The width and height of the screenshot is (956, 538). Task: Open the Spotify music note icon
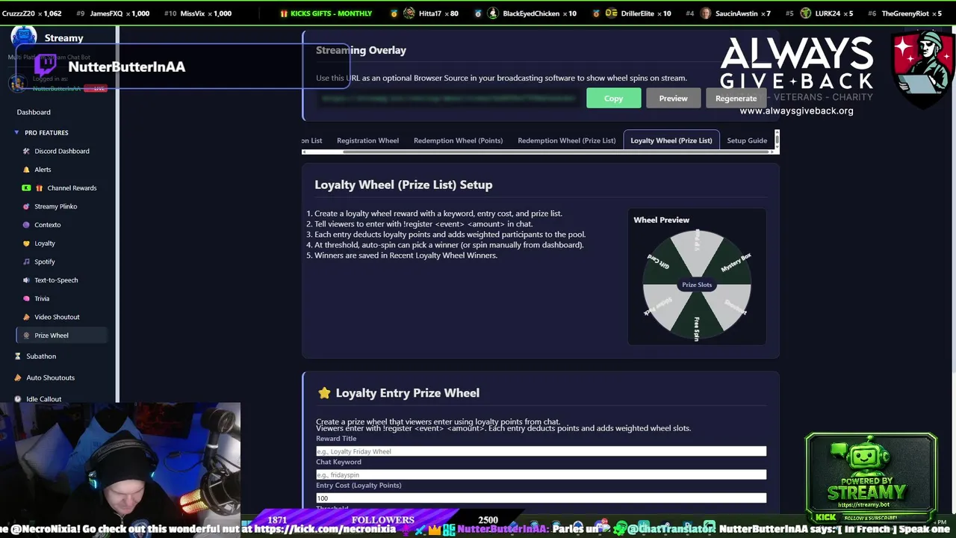point(26,262)
